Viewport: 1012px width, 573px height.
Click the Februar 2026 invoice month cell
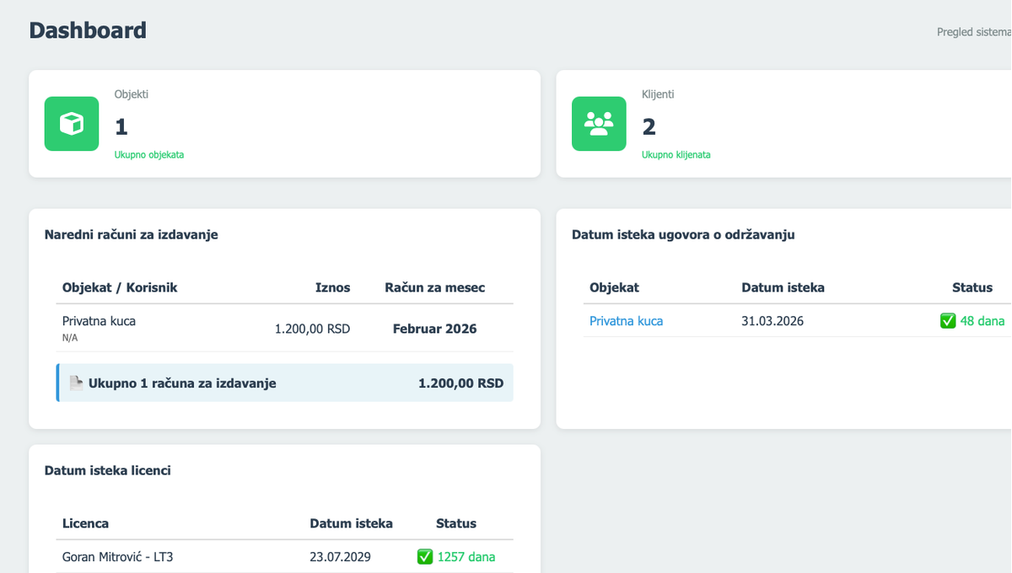(434, 329)
